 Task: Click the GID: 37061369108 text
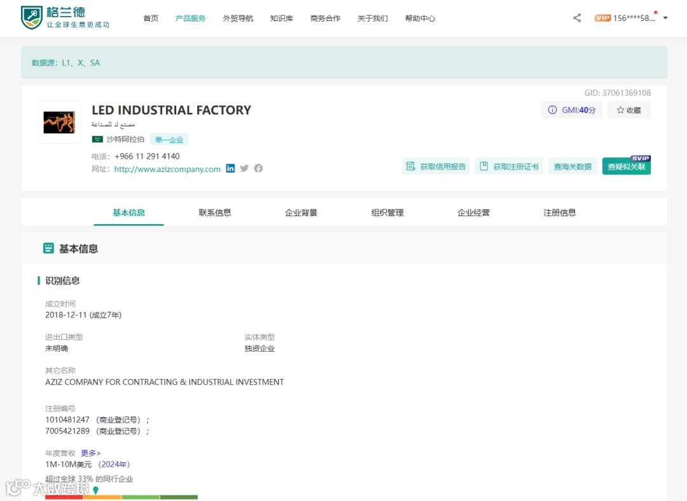tap(617, 93)
